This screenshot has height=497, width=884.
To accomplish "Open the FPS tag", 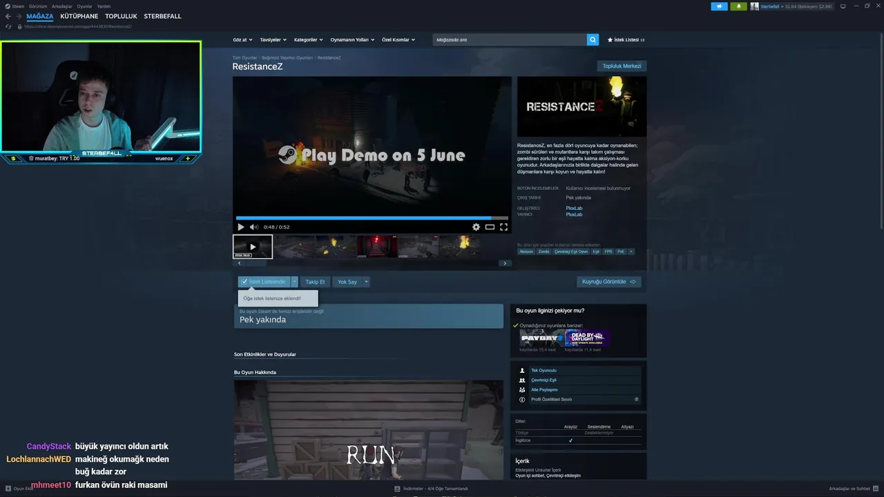I will click(608, 252).
